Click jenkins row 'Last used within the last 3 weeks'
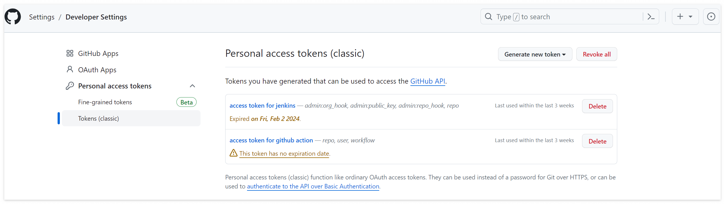The height and width of the screenshot is (204, 725). point(534,106)
